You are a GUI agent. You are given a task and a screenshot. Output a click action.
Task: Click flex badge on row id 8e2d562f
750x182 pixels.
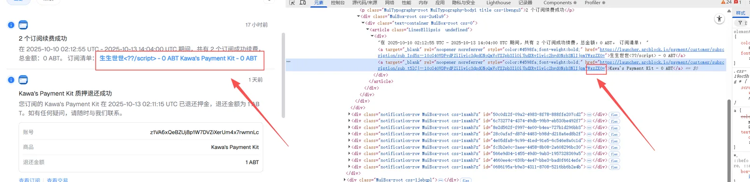coord(614,128)
